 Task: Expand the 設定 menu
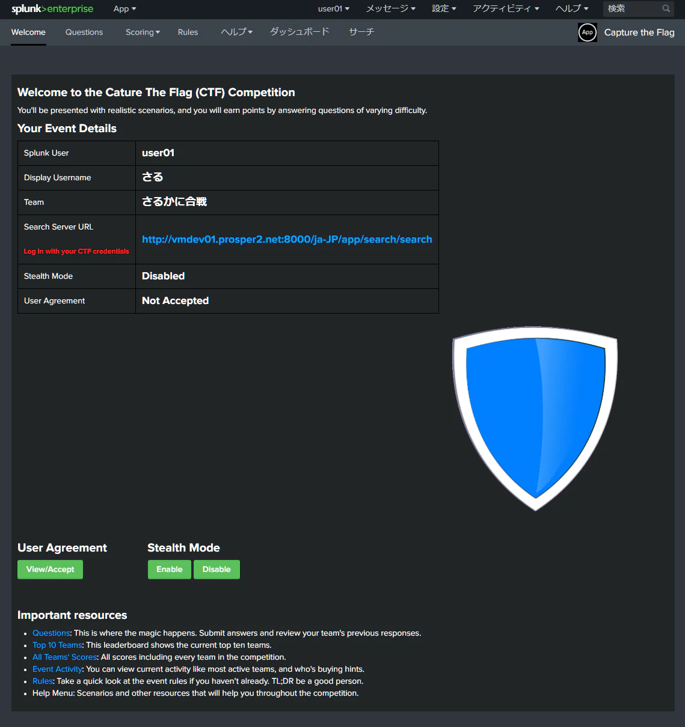(444, 9)
